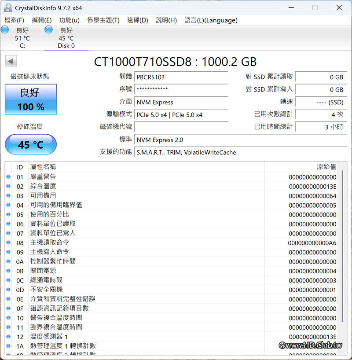Screen dimensions: 352x360
Task: Click the status dot of row 0D 不安全關機
Action: click(8, 290)
